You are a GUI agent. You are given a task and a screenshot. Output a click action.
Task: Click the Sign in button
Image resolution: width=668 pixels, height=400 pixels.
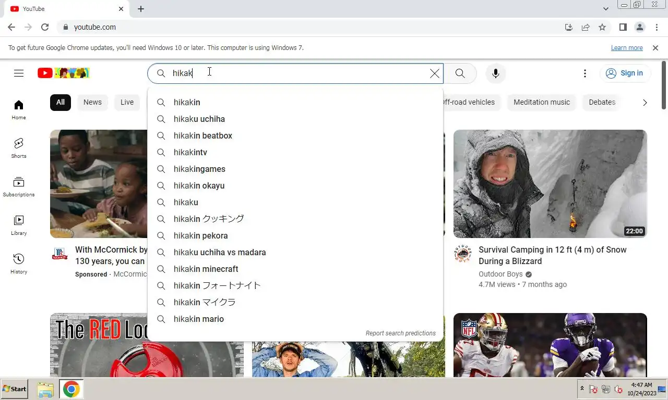[625, 73]
